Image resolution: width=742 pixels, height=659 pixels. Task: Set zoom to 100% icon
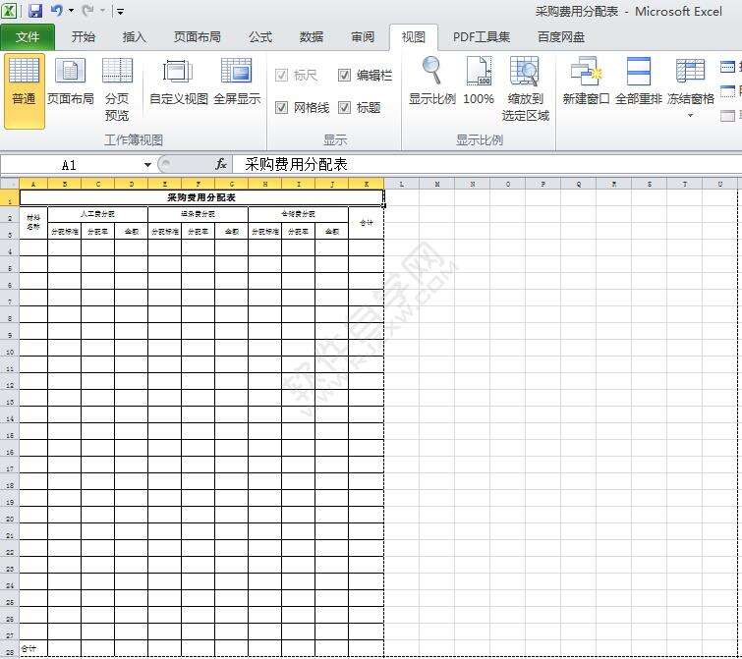479,81
